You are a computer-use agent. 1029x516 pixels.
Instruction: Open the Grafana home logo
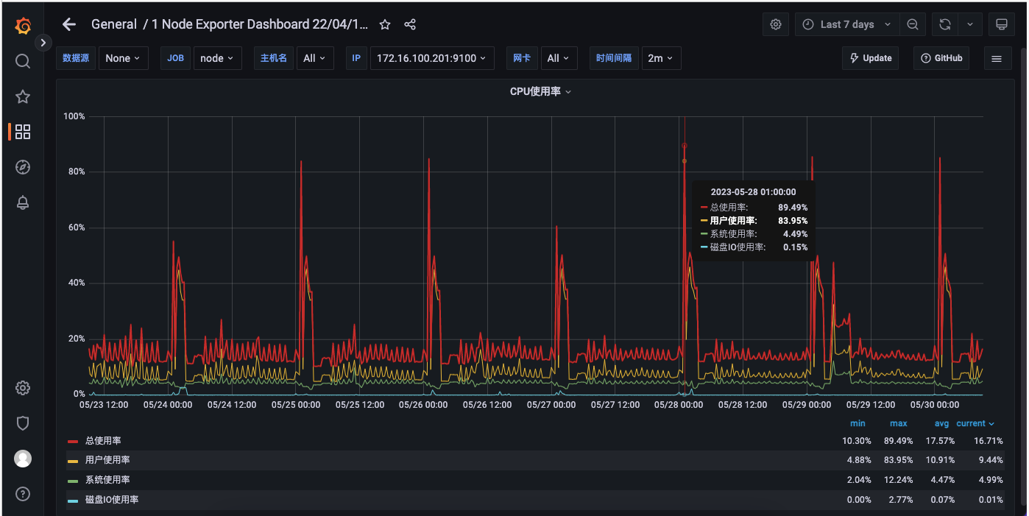point(22,24)
